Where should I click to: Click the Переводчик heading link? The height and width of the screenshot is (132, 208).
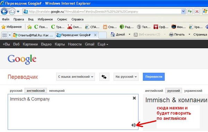pyautogui.click(x=23, y=77)
